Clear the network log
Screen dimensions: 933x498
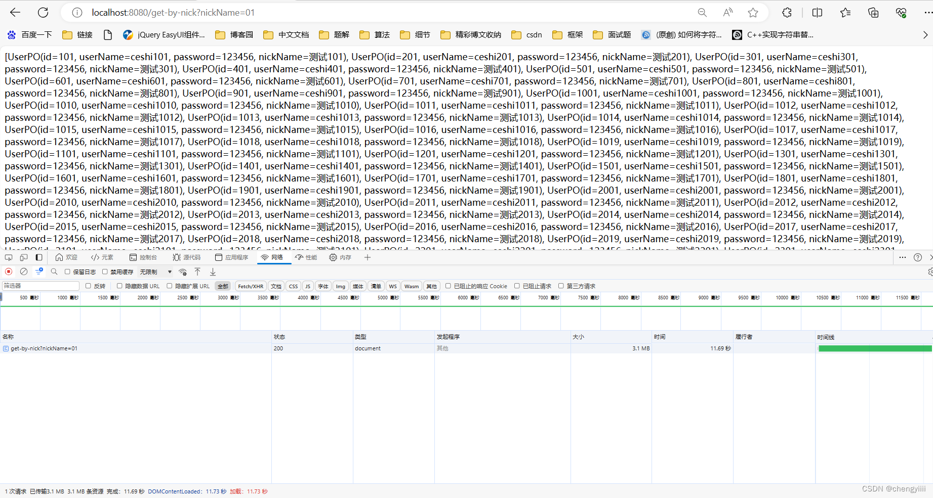[23, 271]
